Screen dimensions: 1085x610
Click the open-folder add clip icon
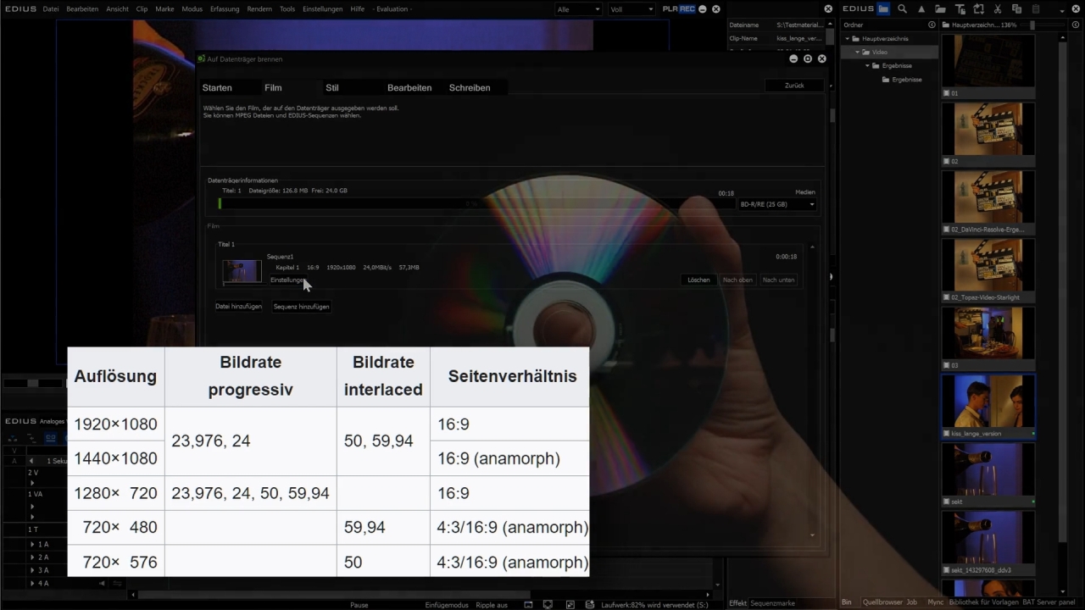(x=941, y=8)
